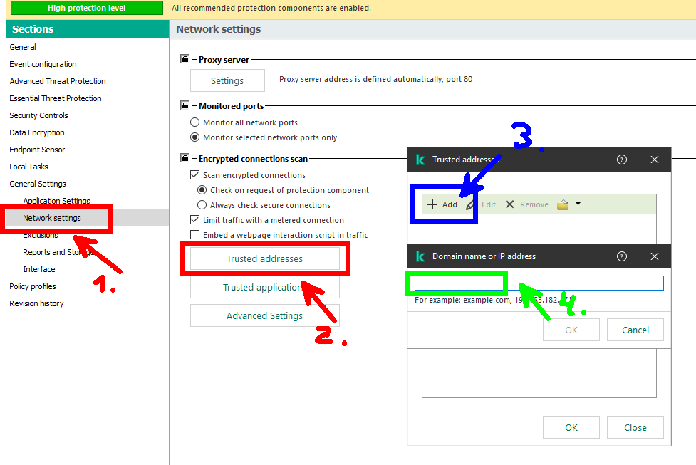Click Close in Trusted addresses dialog
This screenshot has width=696, height=465.
click(x=635, y=427)
